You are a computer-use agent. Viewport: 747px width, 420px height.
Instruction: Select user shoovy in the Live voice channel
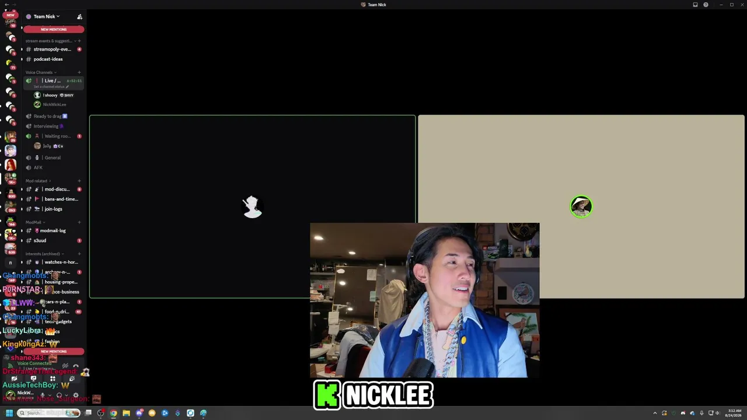[x=54, y=95]
